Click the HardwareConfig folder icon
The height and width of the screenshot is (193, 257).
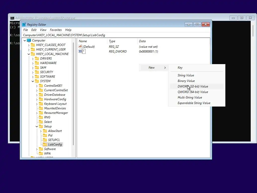coord(41,99)
